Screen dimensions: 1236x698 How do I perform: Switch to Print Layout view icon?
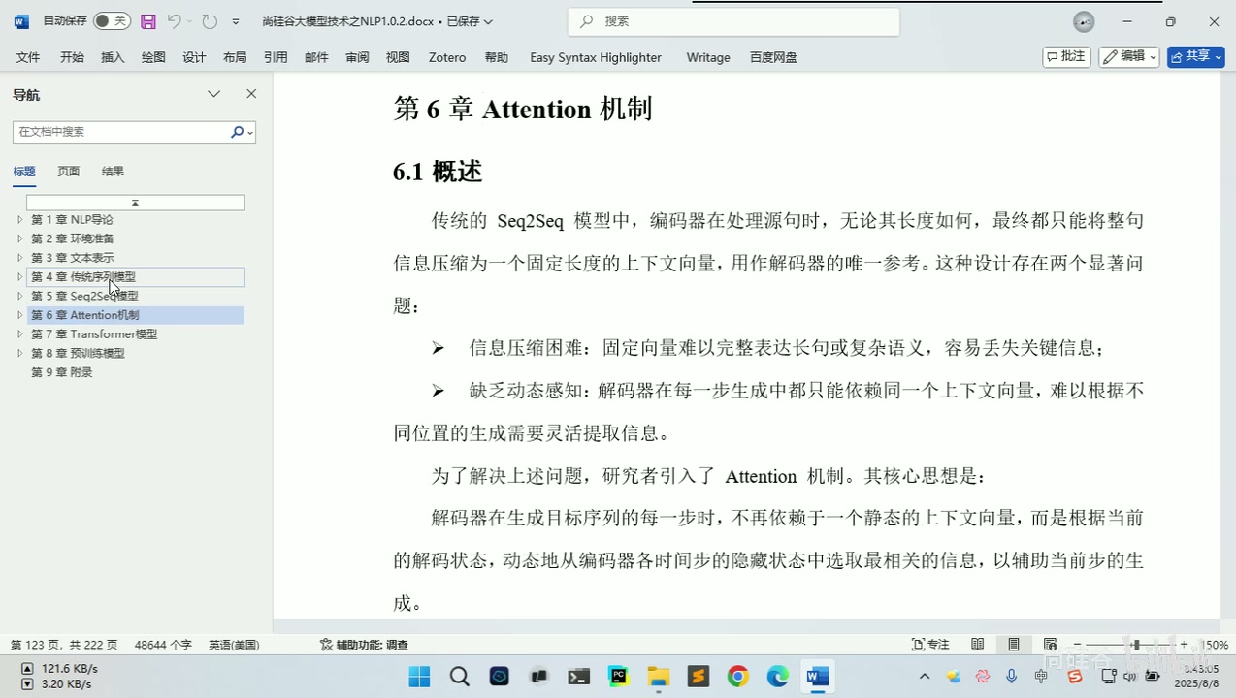(1014, 645)
